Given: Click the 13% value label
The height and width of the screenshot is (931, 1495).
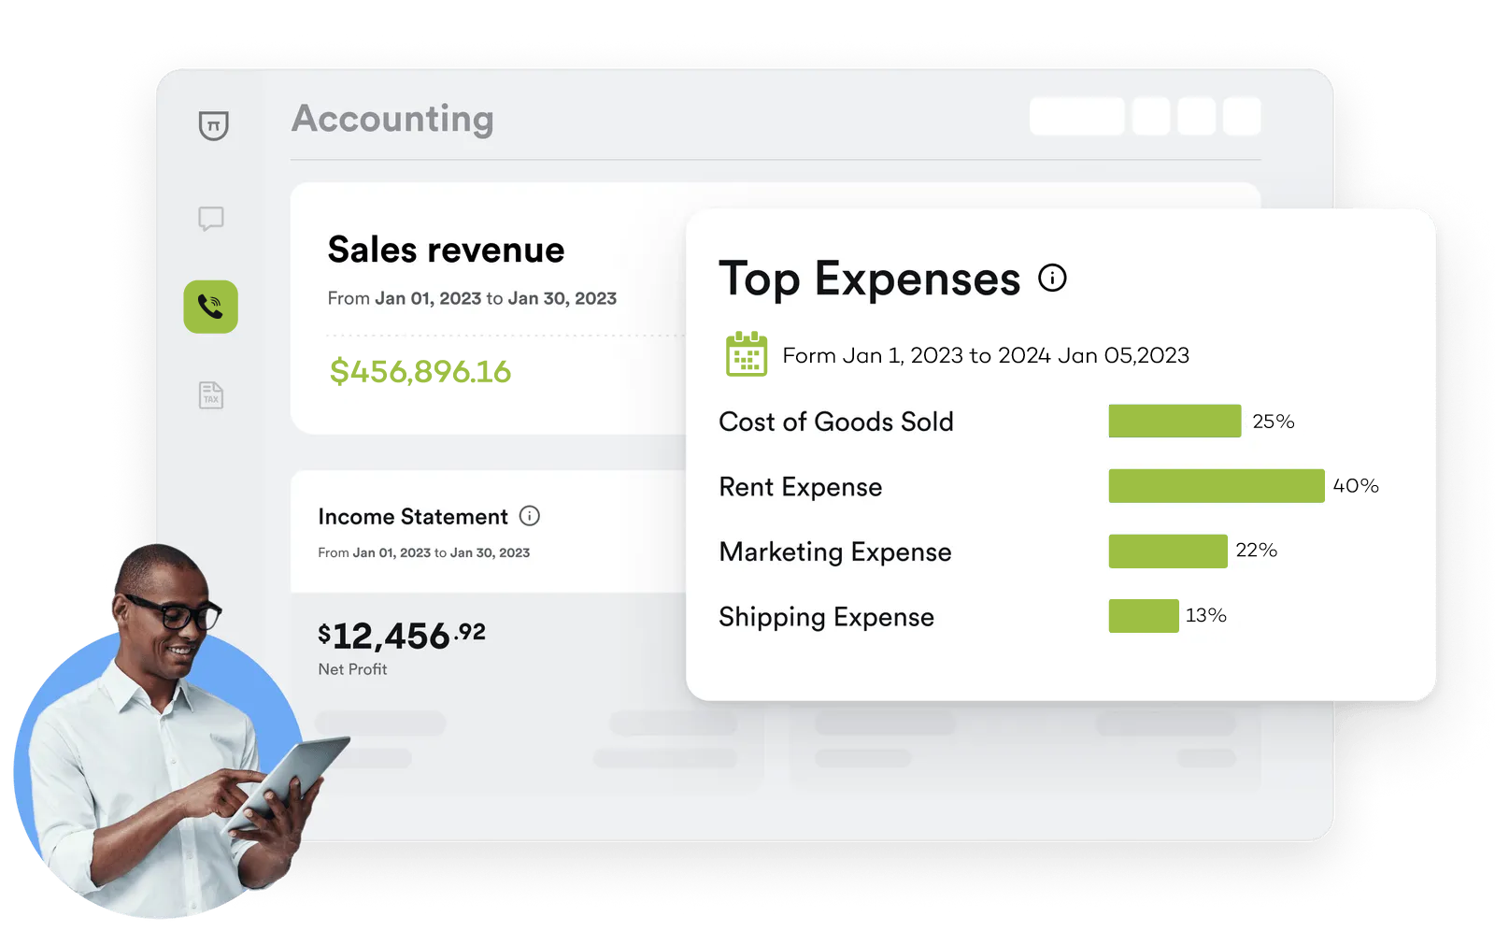Looking at the screenshot, I should 1206,616.
